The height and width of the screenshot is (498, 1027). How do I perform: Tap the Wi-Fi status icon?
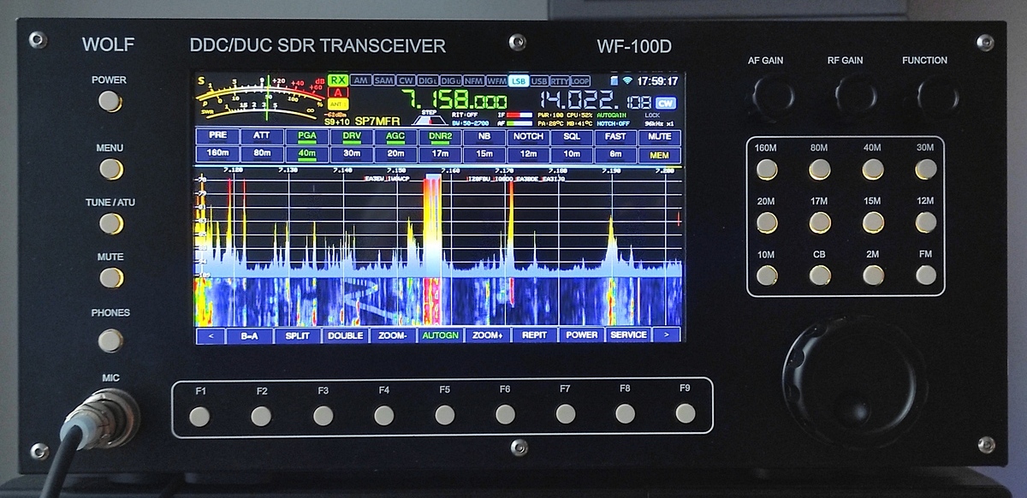pyautogui.click(x=627, y=80)
